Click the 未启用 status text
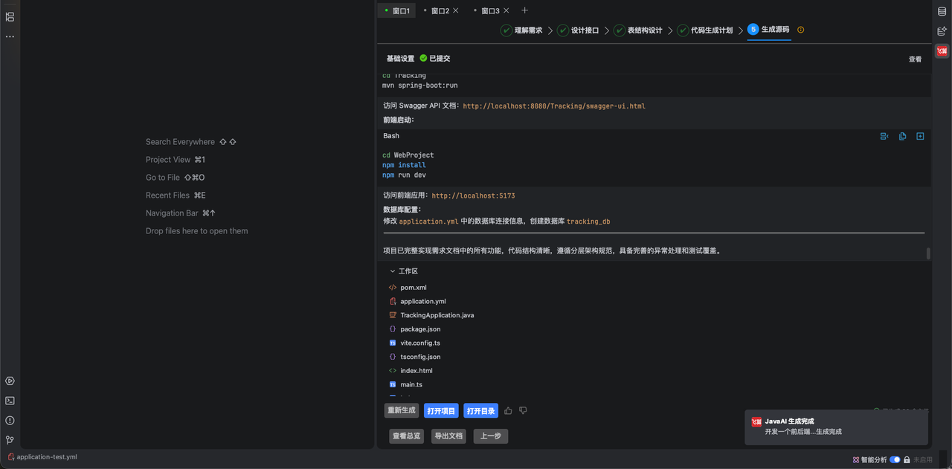 922,460
